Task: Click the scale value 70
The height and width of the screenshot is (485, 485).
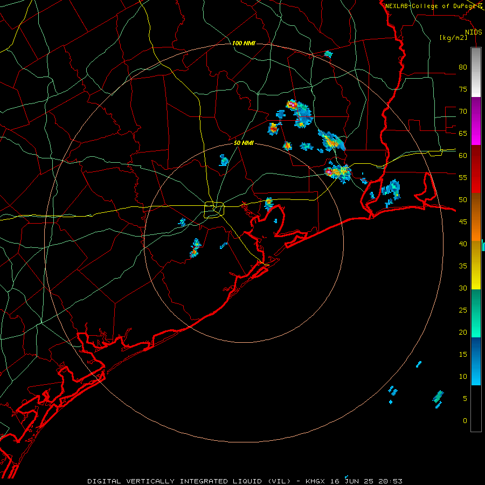Action: (x=463, y=112)
